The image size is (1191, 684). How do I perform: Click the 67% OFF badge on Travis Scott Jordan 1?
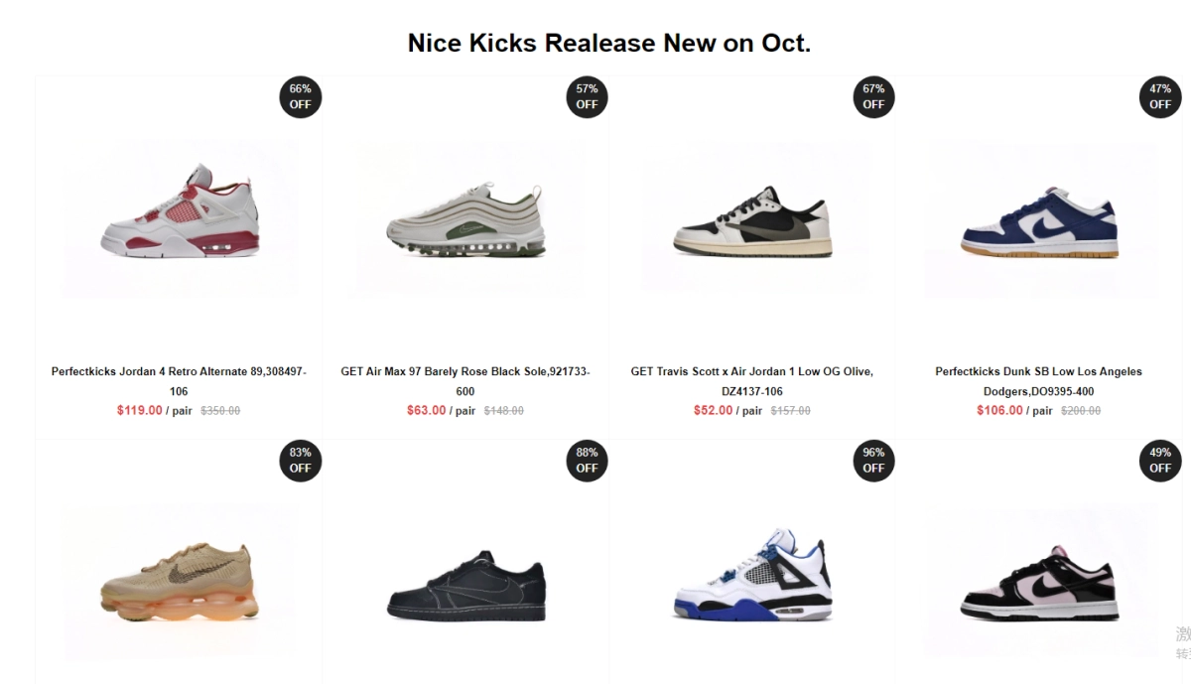coord(872,96)
